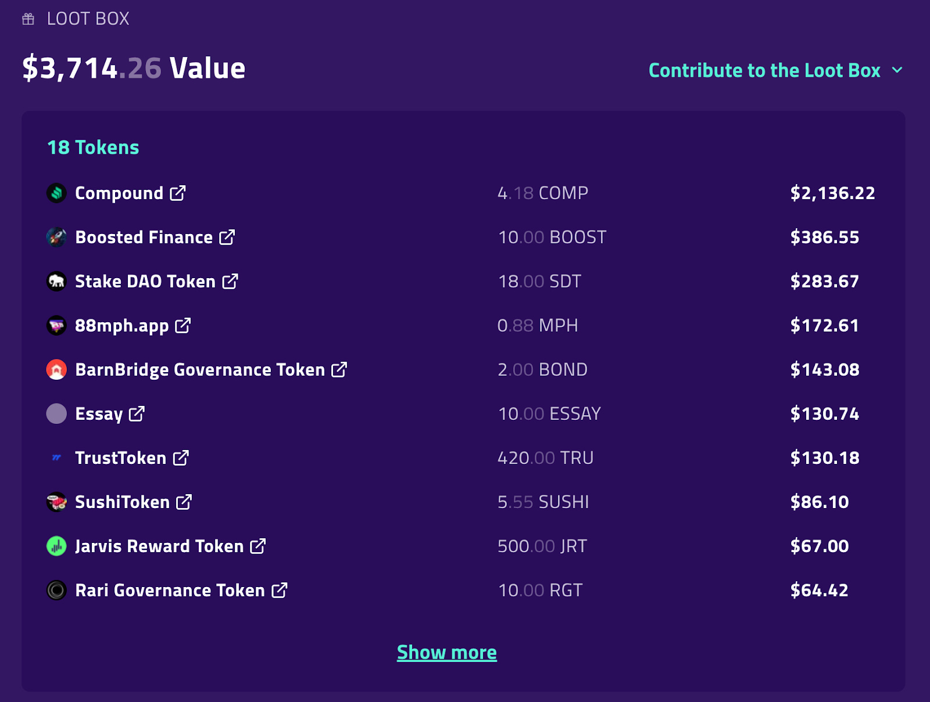Open the Essay token name link
Screen dimensions: 930x702
point(99,414)
